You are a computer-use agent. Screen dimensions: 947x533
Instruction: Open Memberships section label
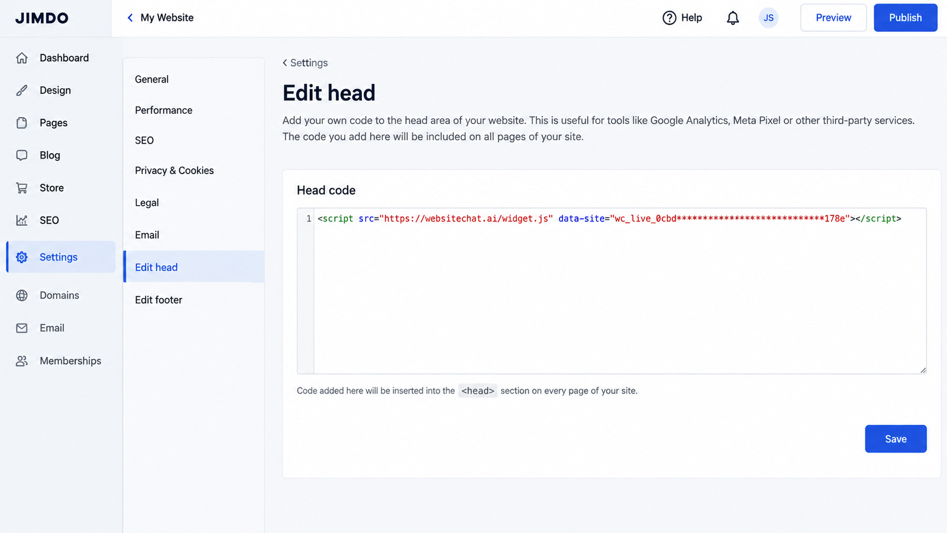click(x=70, y=361)
